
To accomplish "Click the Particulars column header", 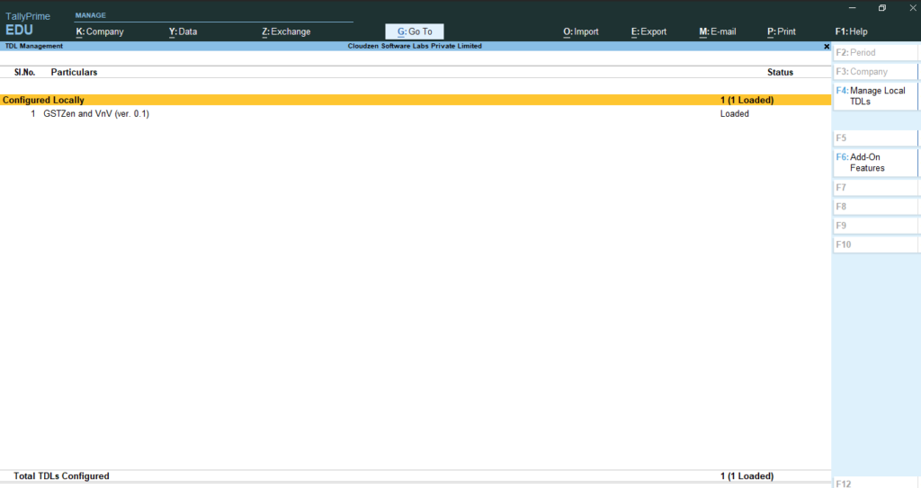I will click(x=74, y=72).
